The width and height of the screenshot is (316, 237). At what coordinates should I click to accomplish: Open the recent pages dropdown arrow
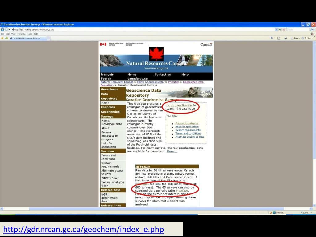(10, 29)
